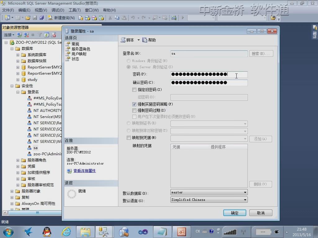Switch to the 用户映射 page in dialog
This screenshot has width=318, height=238.
79,54
